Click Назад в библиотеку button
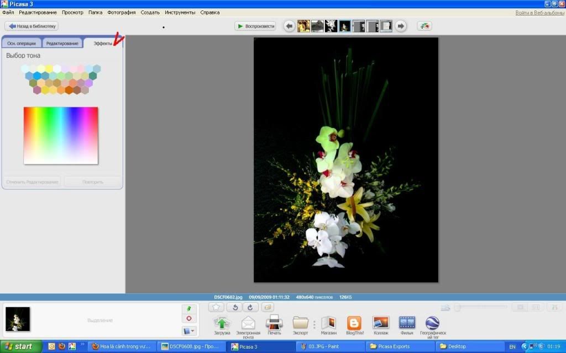 tap(32, 26)
